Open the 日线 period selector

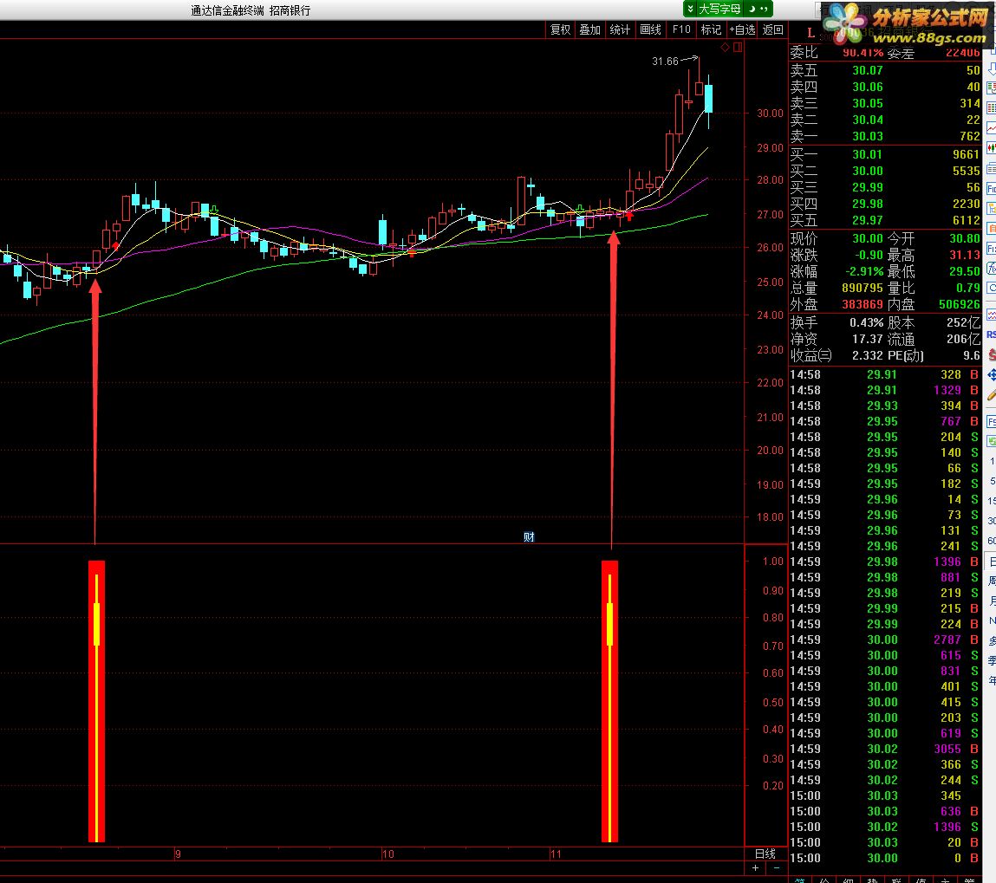pyautogui.click(x=765, y=854)
